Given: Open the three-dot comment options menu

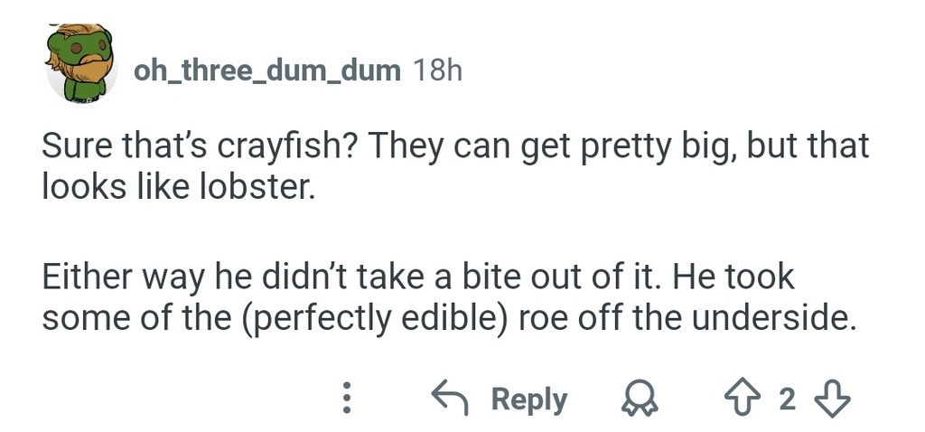Looking at the screenshot, I should (344, 399).
